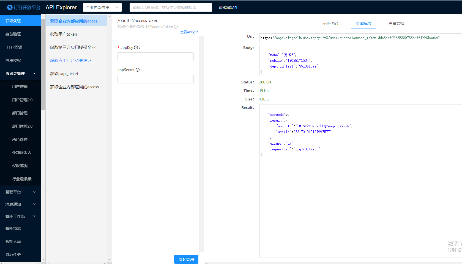The width and height of the screenshot is (462, 264).
Task: Open the 查看API文档 link
Action: 189,32
